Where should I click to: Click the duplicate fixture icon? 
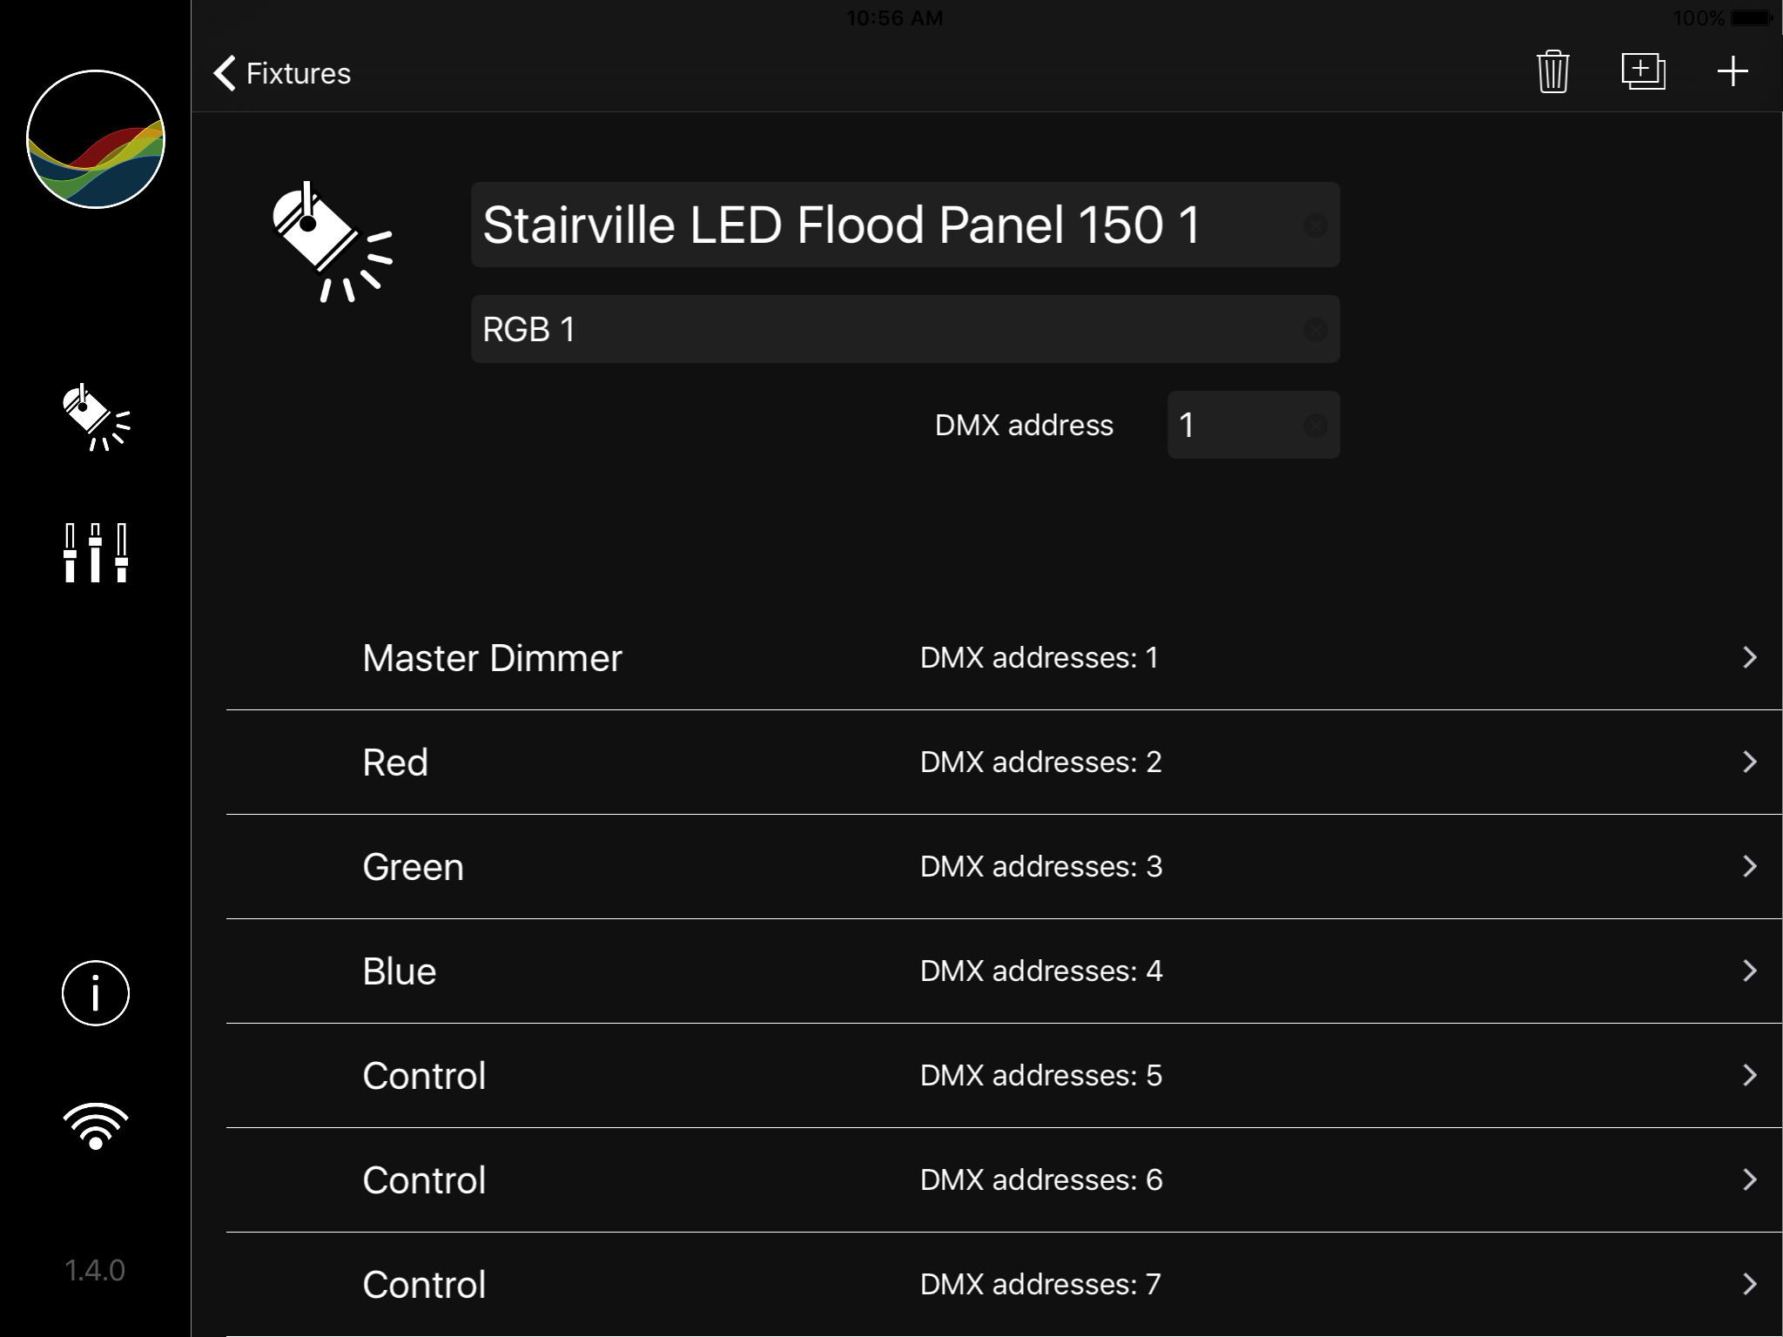[1643, 71]
